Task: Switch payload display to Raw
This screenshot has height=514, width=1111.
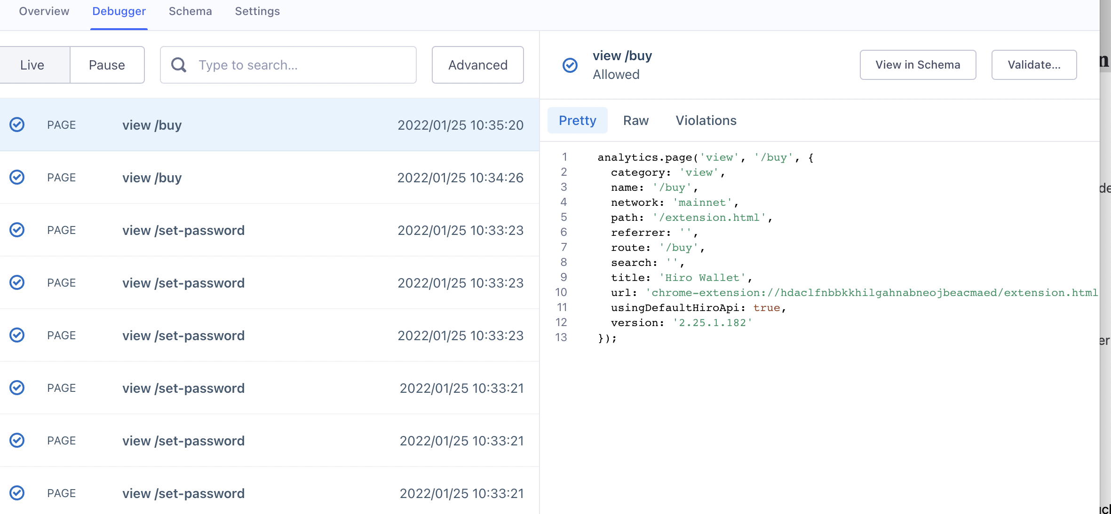Action: 636,120
